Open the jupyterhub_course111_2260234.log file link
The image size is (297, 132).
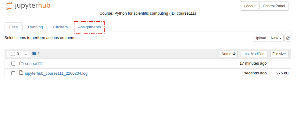click(x=56, y=73)
